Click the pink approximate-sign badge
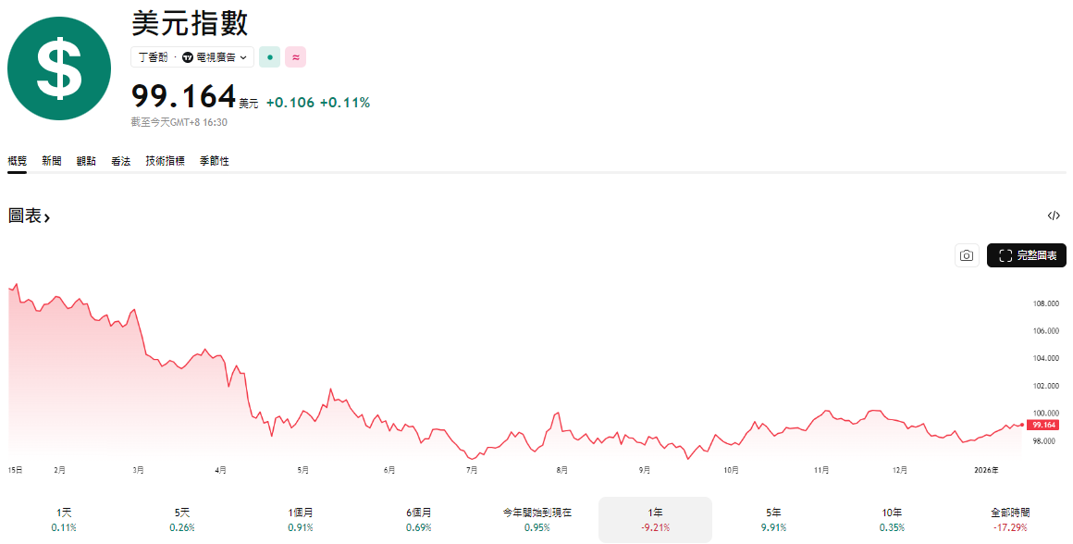1073x544 pixels. pos(295,57)
